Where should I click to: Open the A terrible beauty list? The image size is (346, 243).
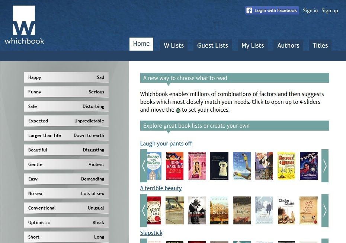click(x=161, y=188)
